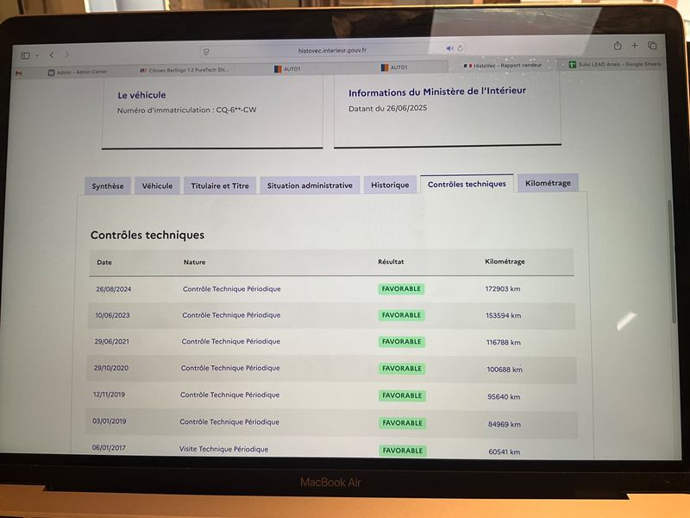The image size is (690, 518).
Task: Reload the page with the refresh icon
Action: (x=460, y=48)
